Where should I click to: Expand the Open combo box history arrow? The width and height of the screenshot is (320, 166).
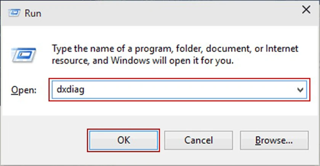click(x=300, y=90)
